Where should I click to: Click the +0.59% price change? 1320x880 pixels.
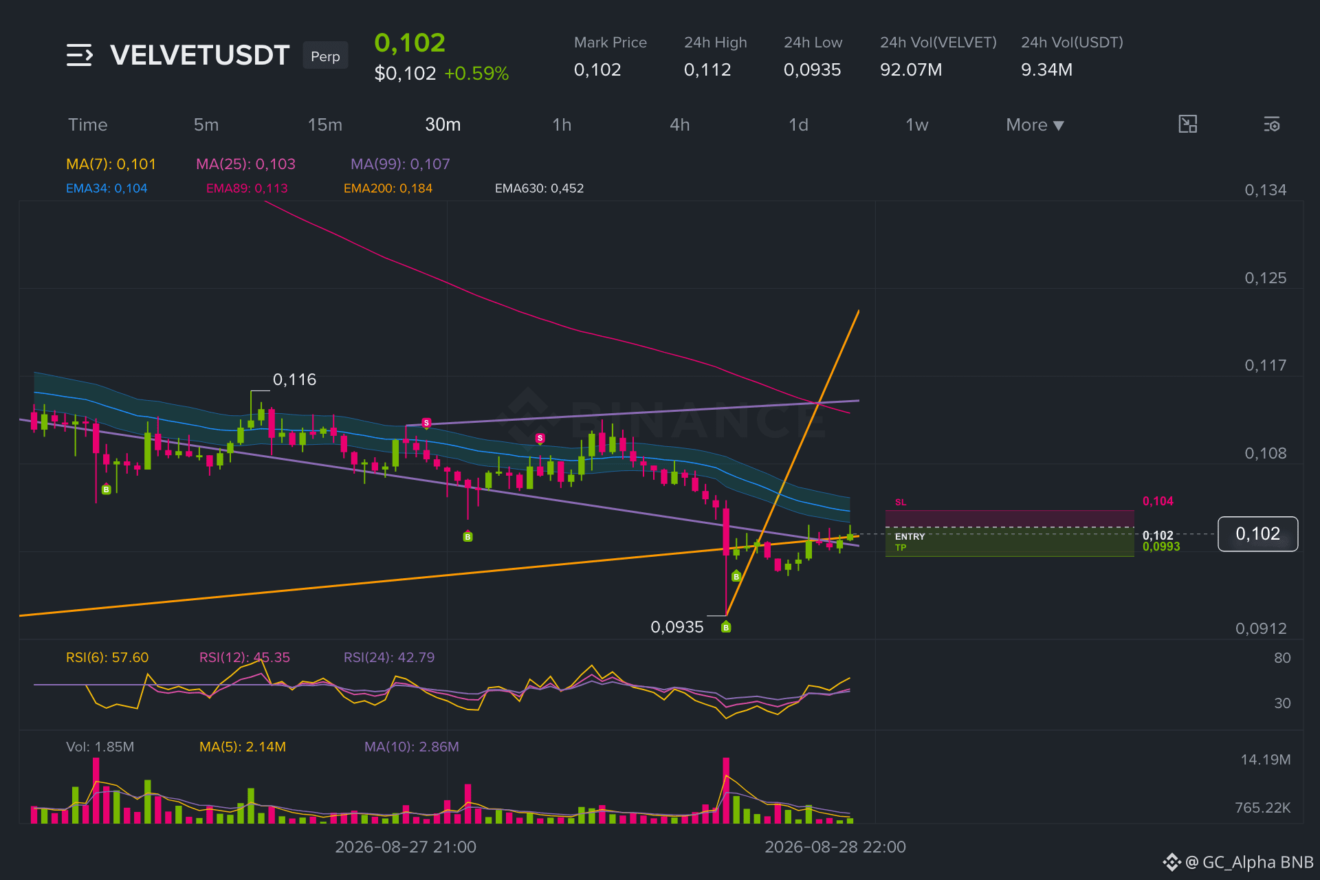pos(476,74)
